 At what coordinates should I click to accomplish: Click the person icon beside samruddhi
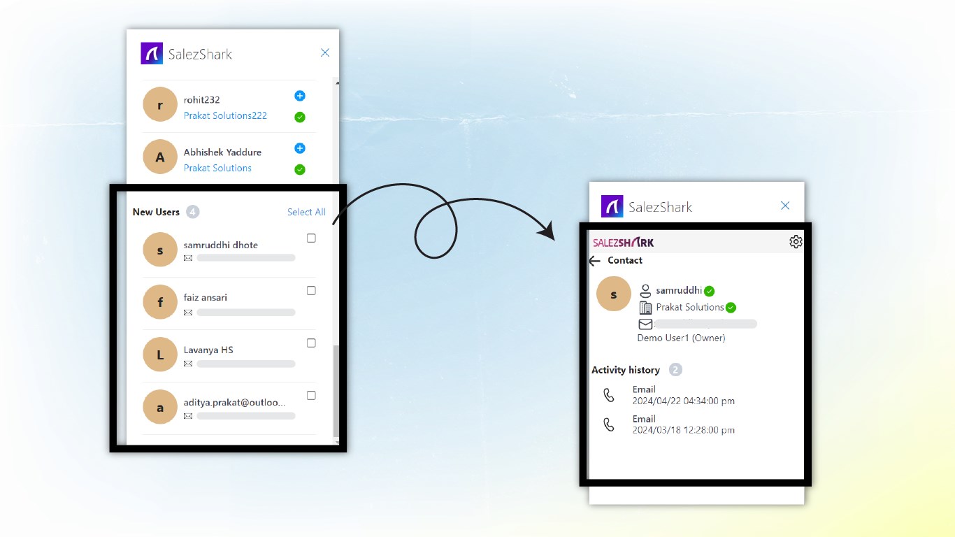pos(646,291)
